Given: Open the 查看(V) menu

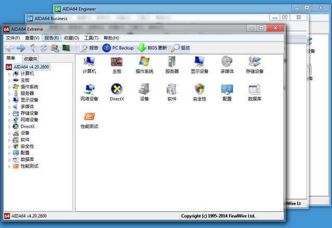Looking at the screenshot, I should pyautogui.click(x=32, y=38).
